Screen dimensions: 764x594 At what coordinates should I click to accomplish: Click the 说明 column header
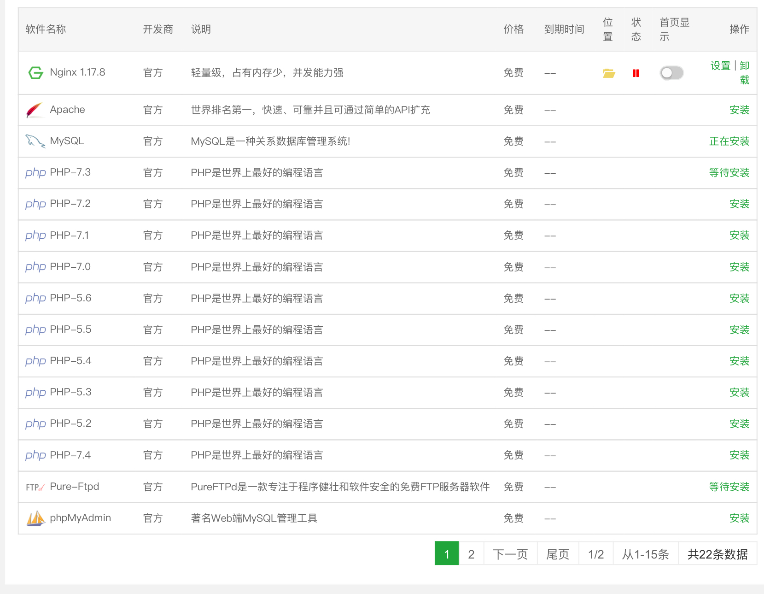[201, 29]
